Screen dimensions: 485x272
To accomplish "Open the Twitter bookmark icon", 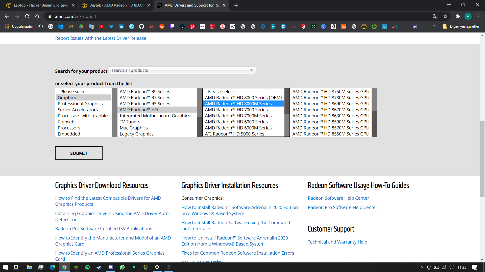I will [111, 26].
